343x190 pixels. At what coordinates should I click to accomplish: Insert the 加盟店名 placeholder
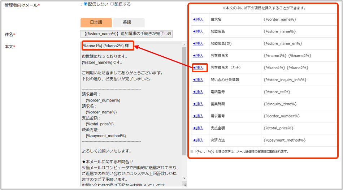(198, 31)
